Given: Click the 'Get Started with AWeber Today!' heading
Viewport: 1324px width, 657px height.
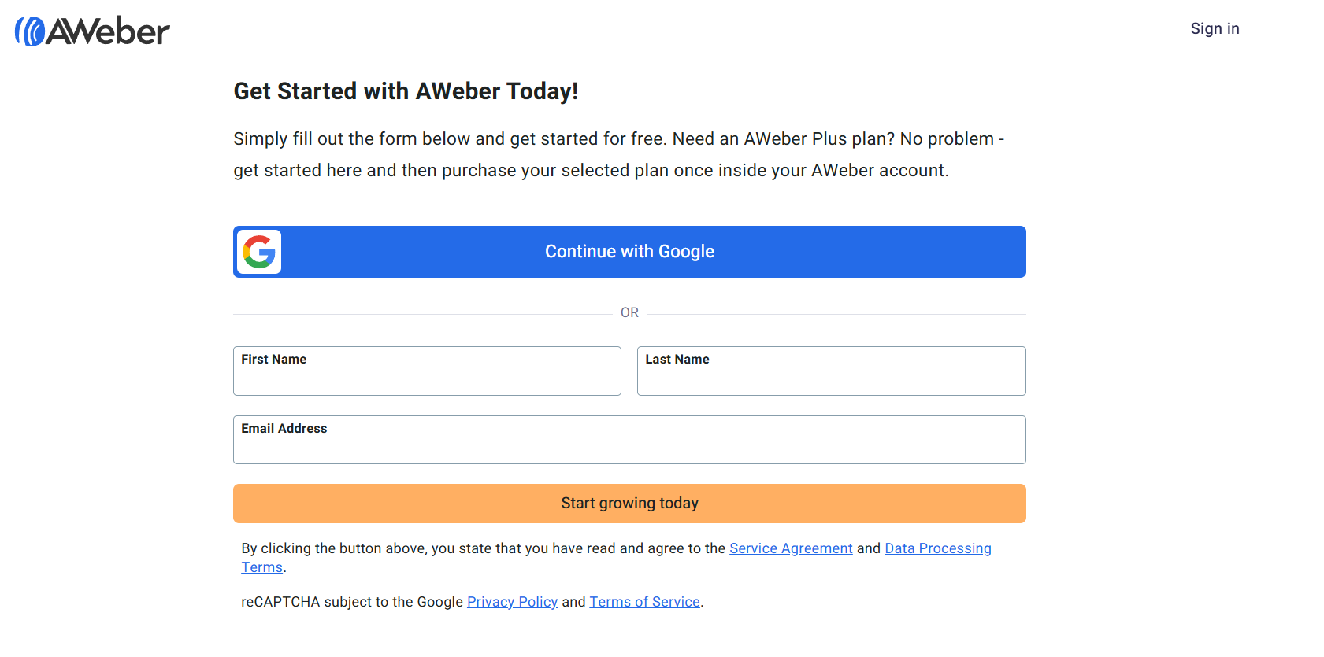Looking at the screenshot, I should tap(406, 91).
